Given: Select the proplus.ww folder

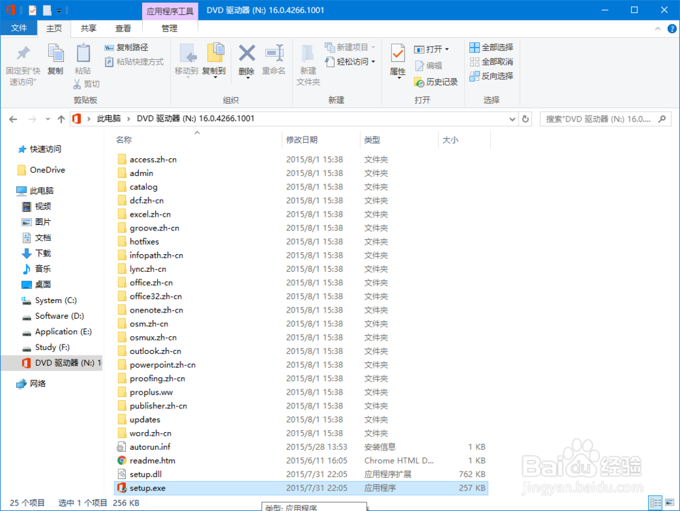Looking at the screenshot, I should [301, 392].
